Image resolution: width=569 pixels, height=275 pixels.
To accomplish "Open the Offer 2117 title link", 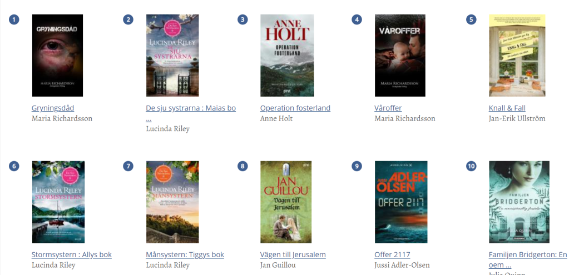I will click(x=392, y=254).
